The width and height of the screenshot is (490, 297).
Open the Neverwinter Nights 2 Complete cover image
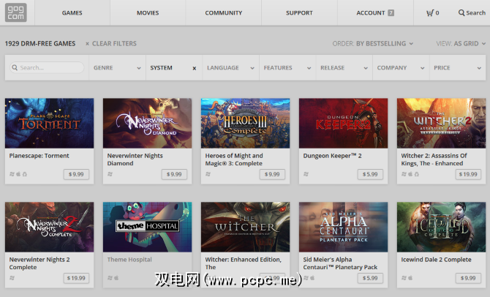50,227
